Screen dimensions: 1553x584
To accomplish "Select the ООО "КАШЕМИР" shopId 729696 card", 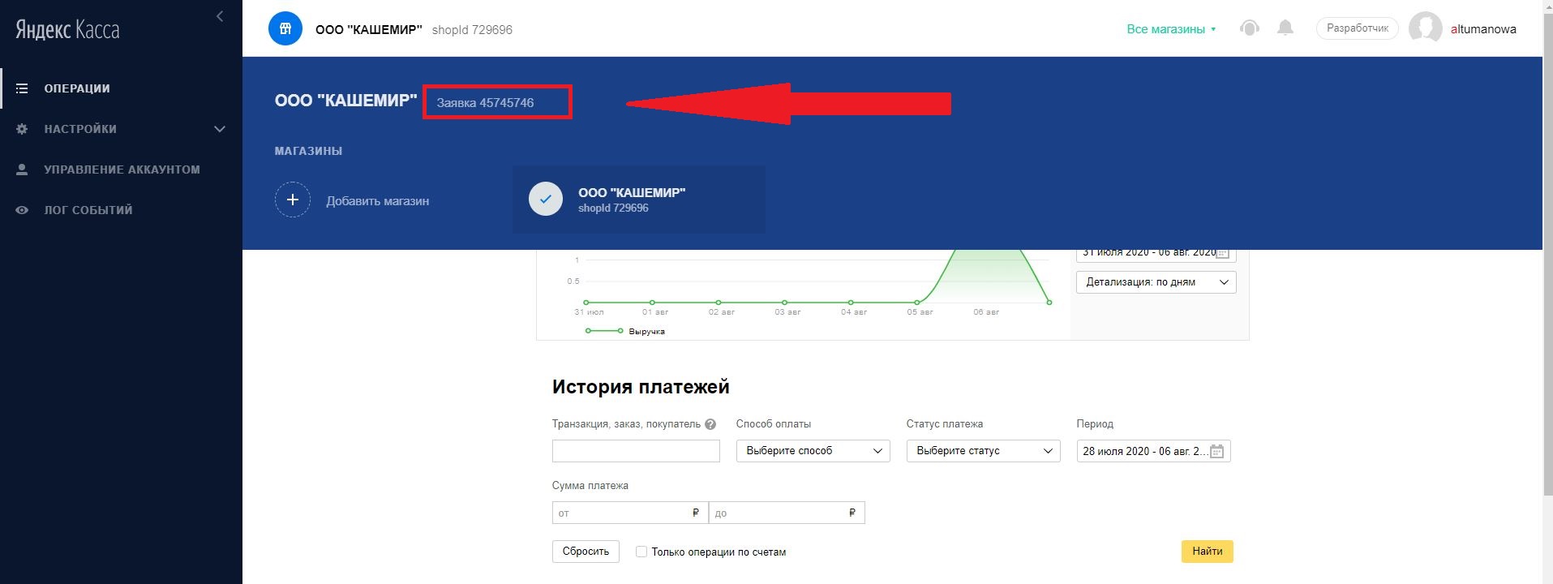I will pyautogui.click(x=639, y=200).
